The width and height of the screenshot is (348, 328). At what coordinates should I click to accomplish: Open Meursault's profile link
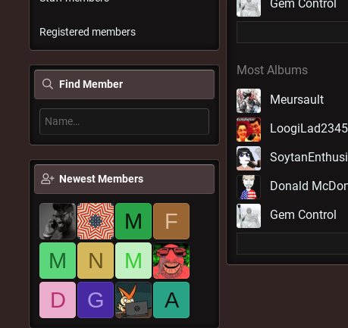point(296,99)
